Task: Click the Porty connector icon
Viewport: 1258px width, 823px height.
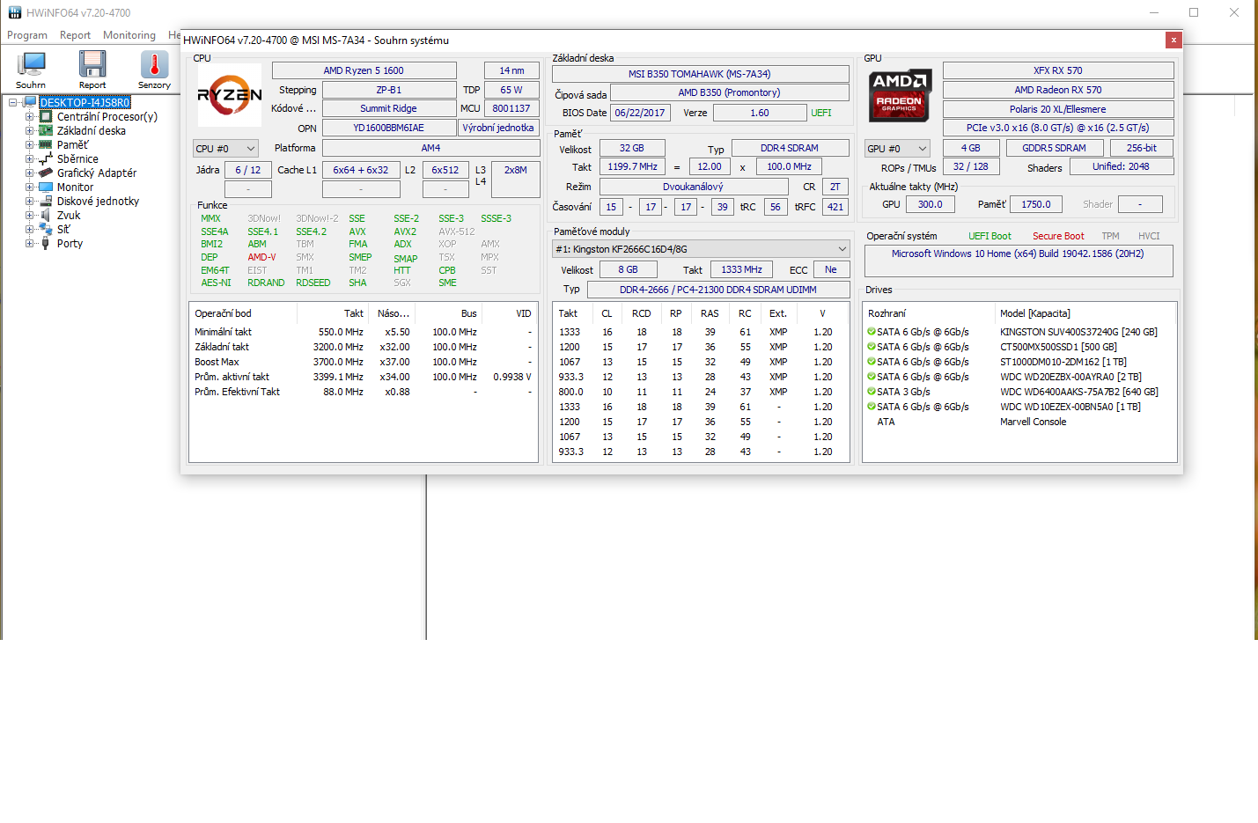Action: pos(46,243)
